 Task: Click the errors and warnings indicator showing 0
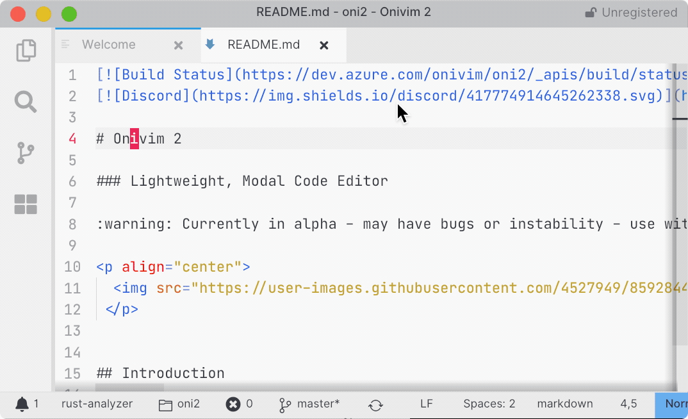pyautogui.click(x=238, y=404)
